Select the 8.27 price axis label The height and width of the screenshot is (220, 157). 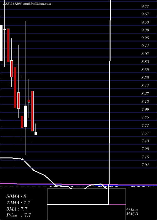pos(145,93)
